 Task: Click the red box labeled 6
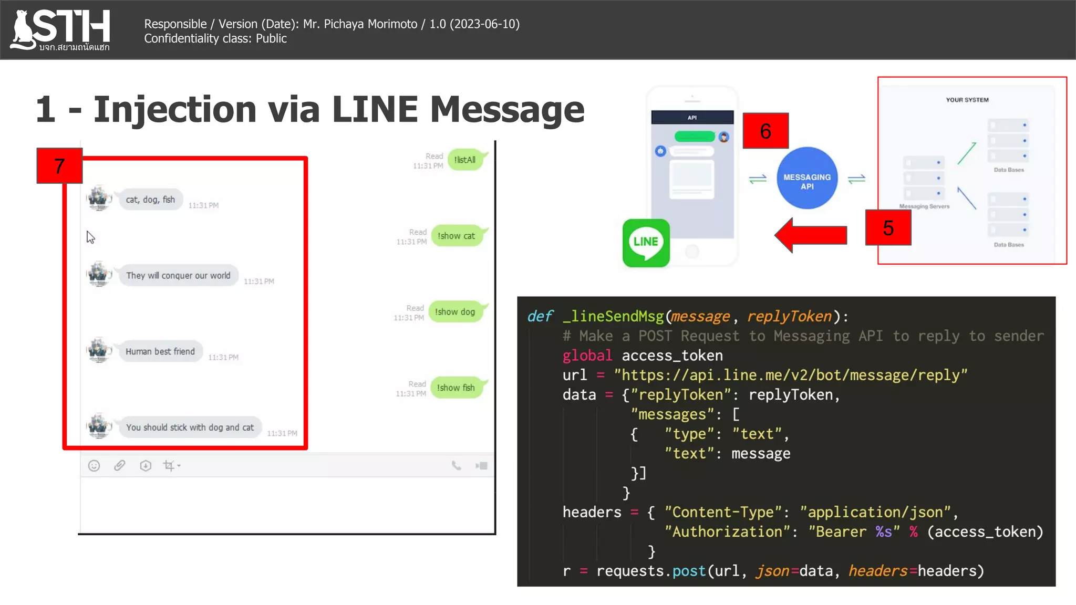coord(765,131)
